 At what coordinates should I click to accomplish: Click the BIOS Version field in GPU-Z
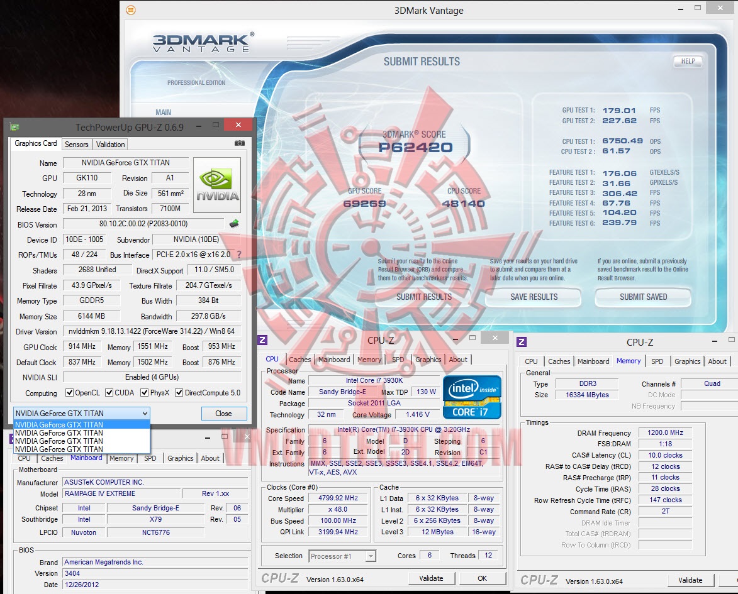[143, 224]
